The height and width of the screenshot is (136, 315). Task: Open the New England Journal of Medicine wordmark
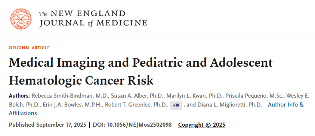click(x=93, y=18)
